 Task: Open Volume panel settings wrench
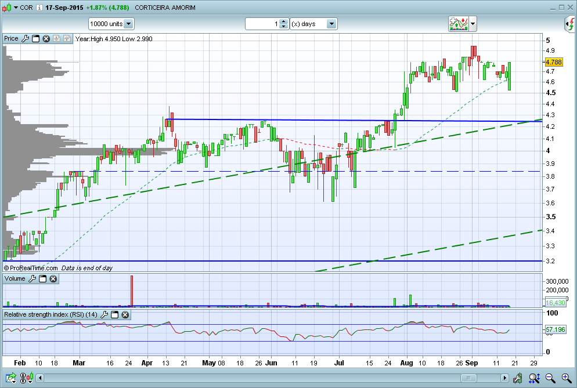[x=33, y=279]
